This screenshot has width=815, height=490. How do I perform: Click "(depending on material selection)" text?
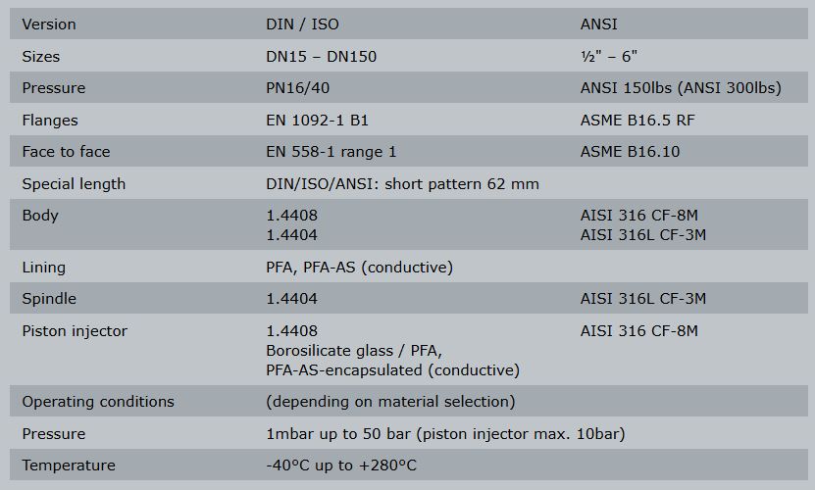390,401
